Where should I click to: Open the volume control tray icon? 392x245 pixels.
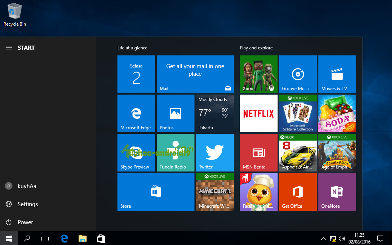click(341, 239)
